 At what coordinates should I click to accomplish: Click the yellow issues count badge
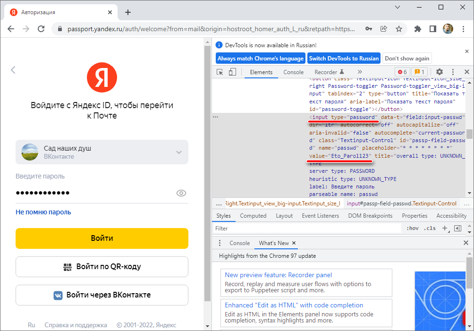(419, 72)
